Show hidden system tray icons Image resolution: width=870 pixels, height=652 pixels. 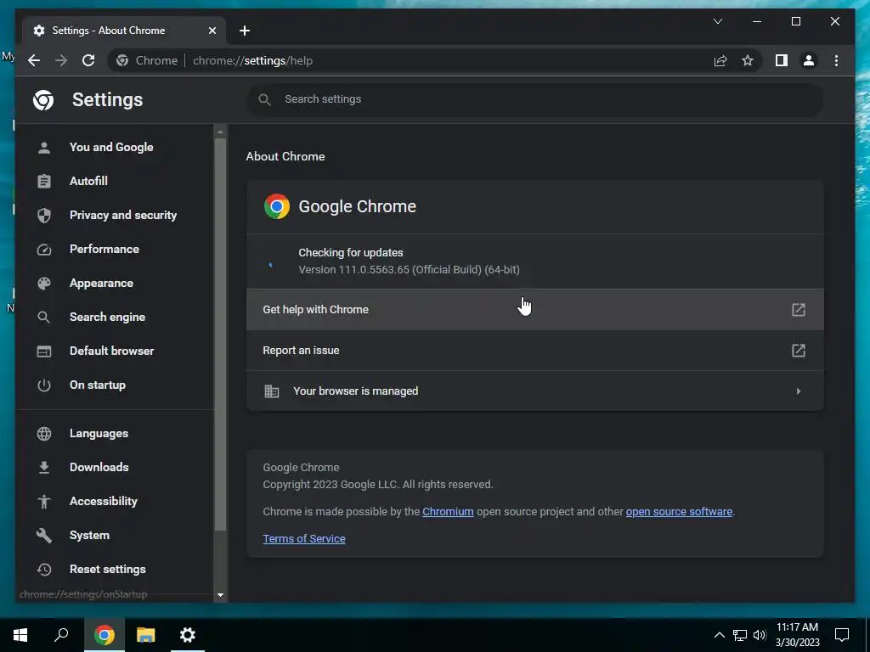pos(719,635)
